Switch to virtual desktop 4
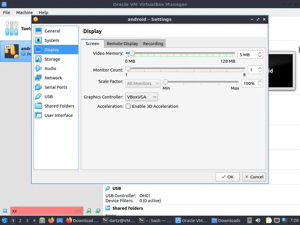Viewport: 300px width, 225px height. click(x=34, y=221)
